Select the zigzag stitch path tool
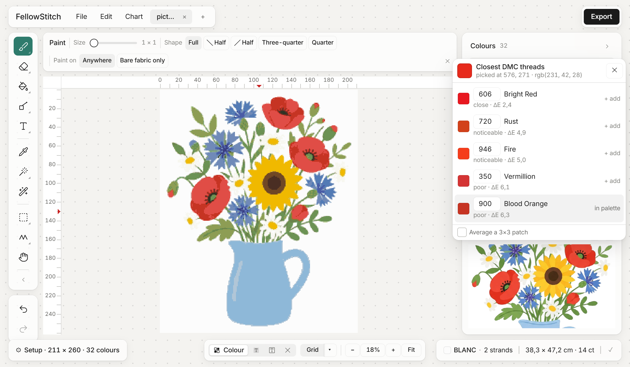Screen dimensions: 630x367 [23, 237]
